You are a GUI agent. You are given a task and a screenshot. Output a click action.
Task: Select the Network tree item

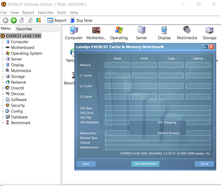(18, 82)
